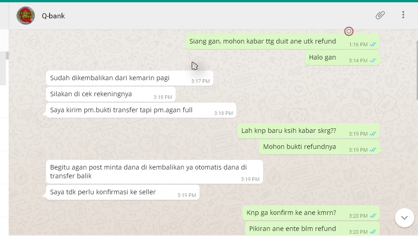Open the three-dot chat menu
Viewport: 418px width, 236px height.
403,15
